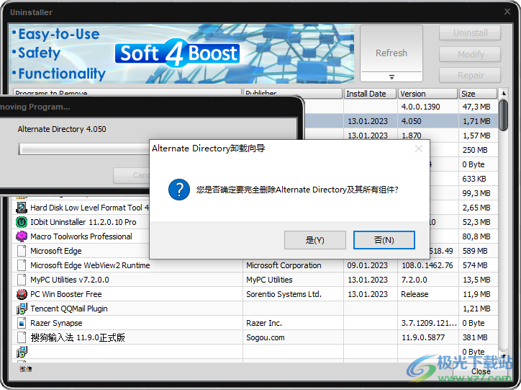Open the dropdown arrow under Refresh
521x390 pixels.
(391, 77)
